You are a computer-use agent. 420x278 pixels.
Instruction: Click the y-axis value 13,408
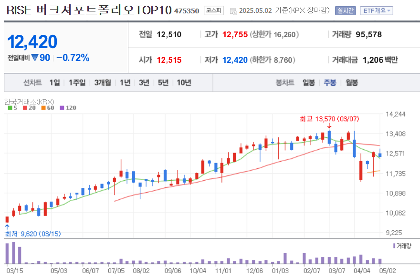tap(395, 134)
